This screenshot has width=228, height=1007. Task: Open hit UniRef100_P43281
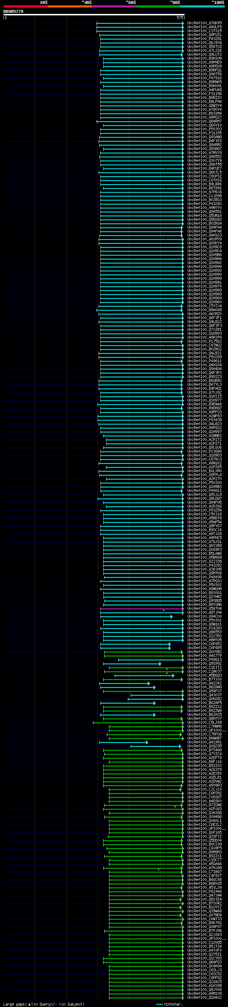click(204, 39)
